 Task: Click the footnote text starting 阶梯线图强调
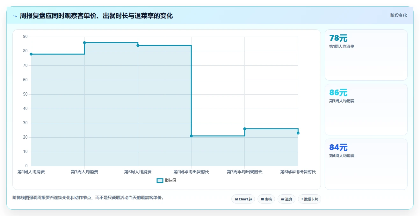tap(89, 198)
